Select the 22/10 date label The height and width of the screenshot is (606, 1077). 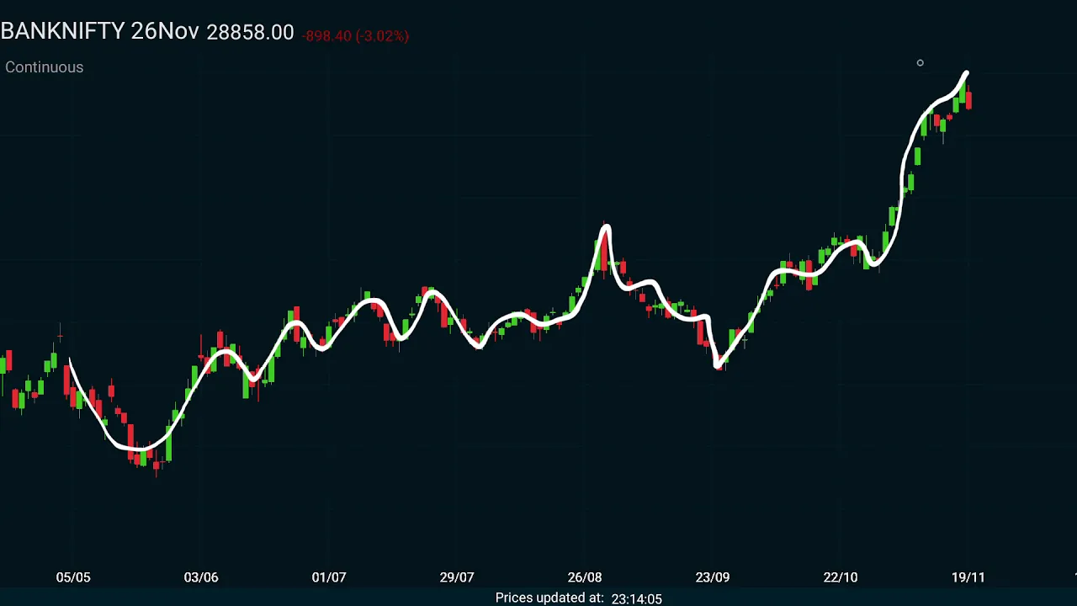(841, 577)
